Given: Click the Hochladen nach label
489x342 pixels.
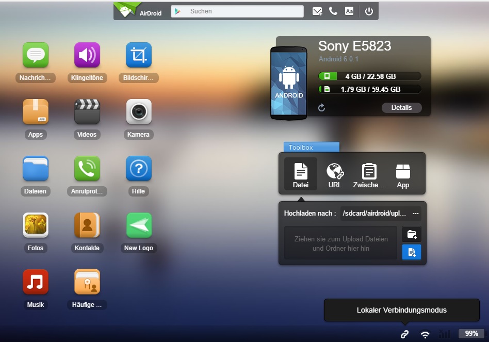Looking at the screenshot, I should [x=310, y=214].
